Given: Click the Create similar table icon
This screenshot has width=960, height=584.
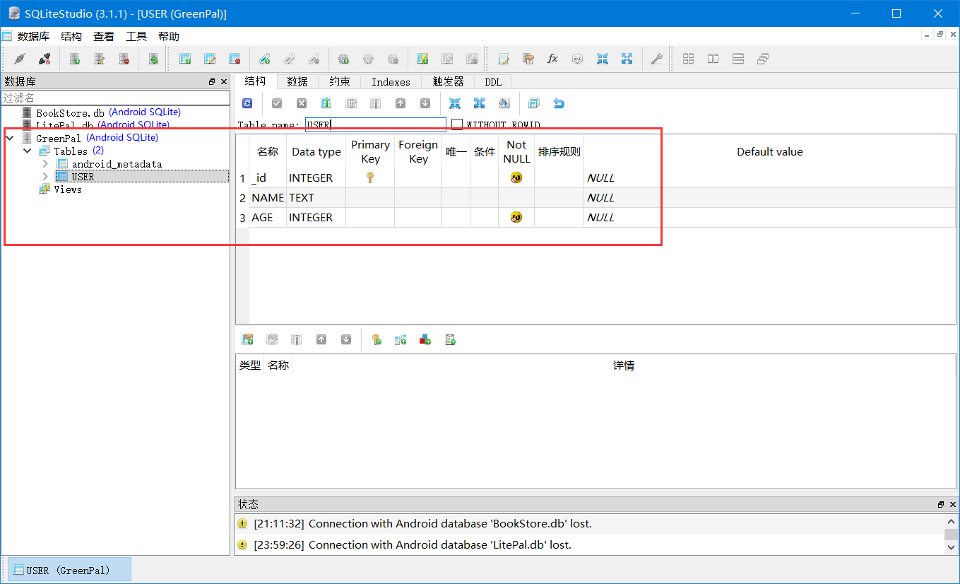Looking at the screenshot, I should [x=534, y=103].
